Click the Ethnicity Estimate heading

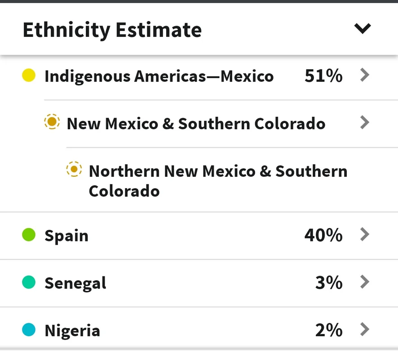112,30
